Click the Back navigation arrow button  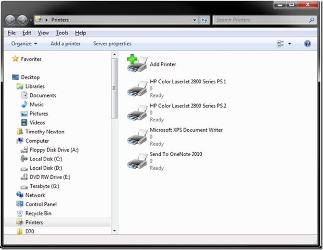(x=11, y=20)
